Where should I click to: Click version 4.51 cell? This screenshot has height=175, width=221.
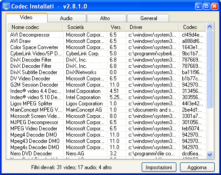click(x=114, y=91)
